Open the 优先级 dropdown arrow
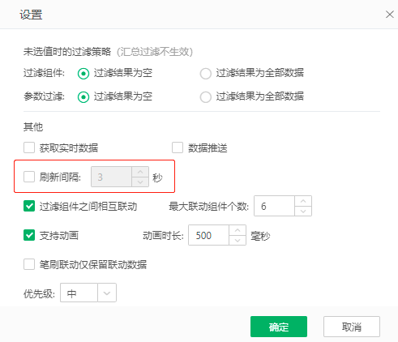This screenshot has height=342, width=398. click(107, 293)
